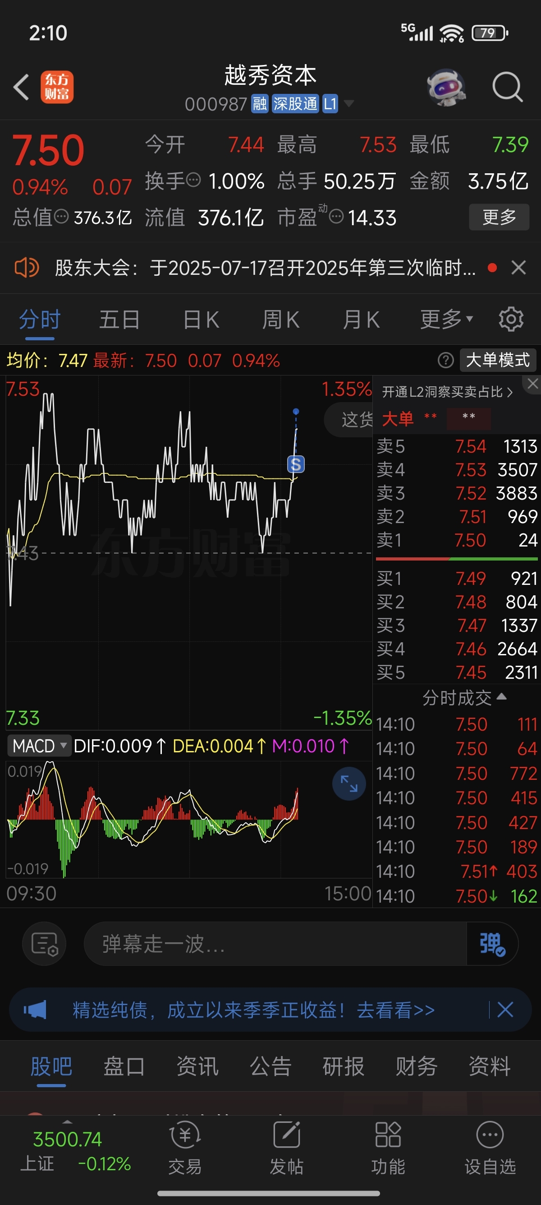Viewport: 541px width, 1205px height.
Task: Switch to 月K chart tab
Action: click(x=361, y=320)
